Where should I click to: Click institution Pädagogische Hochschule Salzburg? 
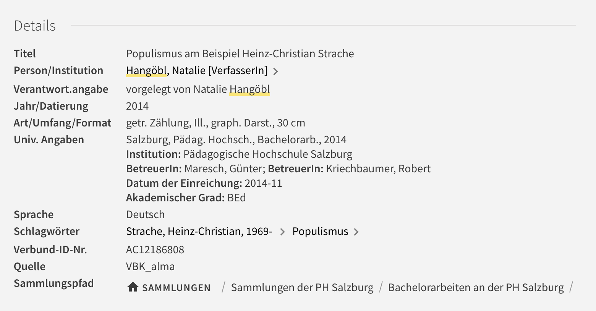(268, 154)
